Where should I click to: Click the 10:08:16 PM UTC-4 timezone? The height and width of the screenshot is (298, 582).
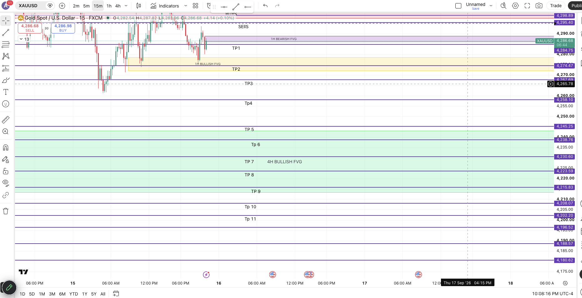coord(553,294)
